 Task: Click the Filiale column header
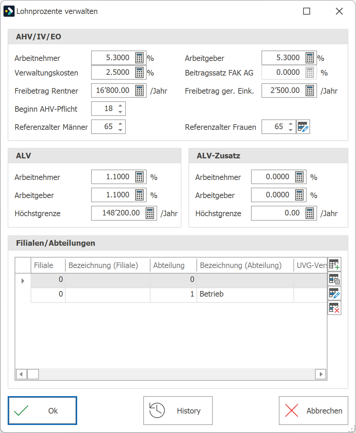coord(48,265)
